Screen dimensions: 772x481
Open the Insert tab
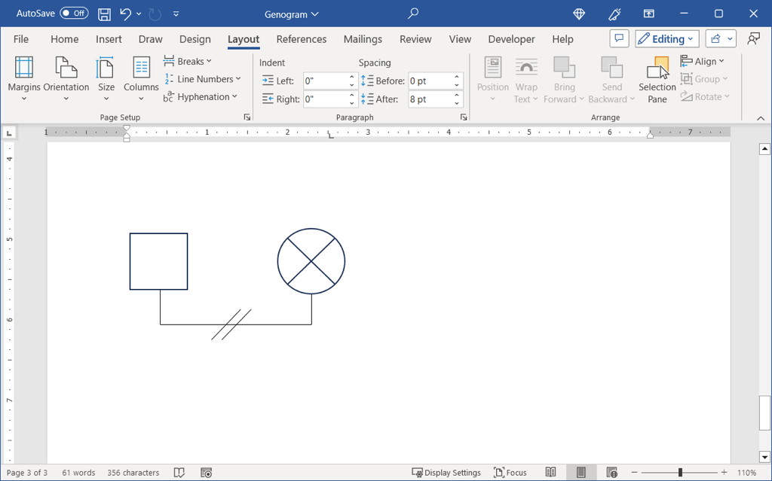coord(109,39)
